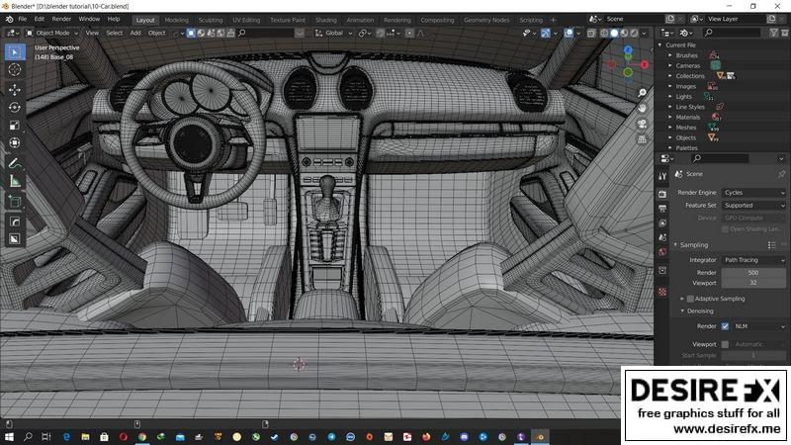Open the Tool properties tab
791x445 pixels.
pos(662,176)
